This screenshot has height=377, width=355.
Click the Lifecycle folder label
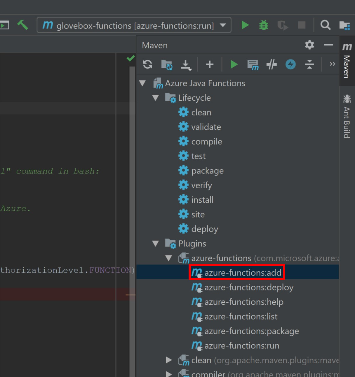pos(194,98)
